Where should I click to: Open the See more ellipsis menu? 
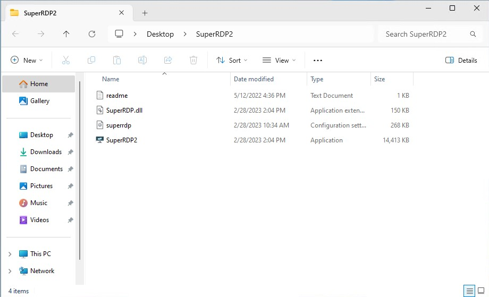317,61
